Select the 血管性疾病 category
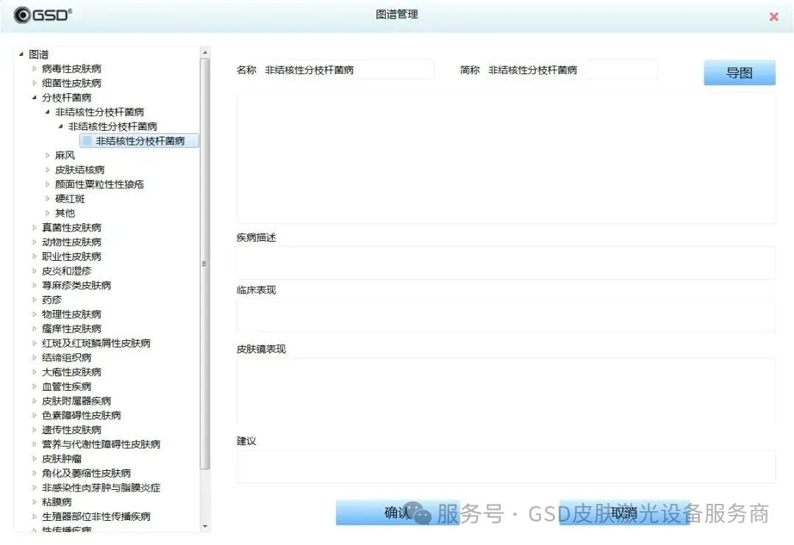794x545 pixels. 66,386
